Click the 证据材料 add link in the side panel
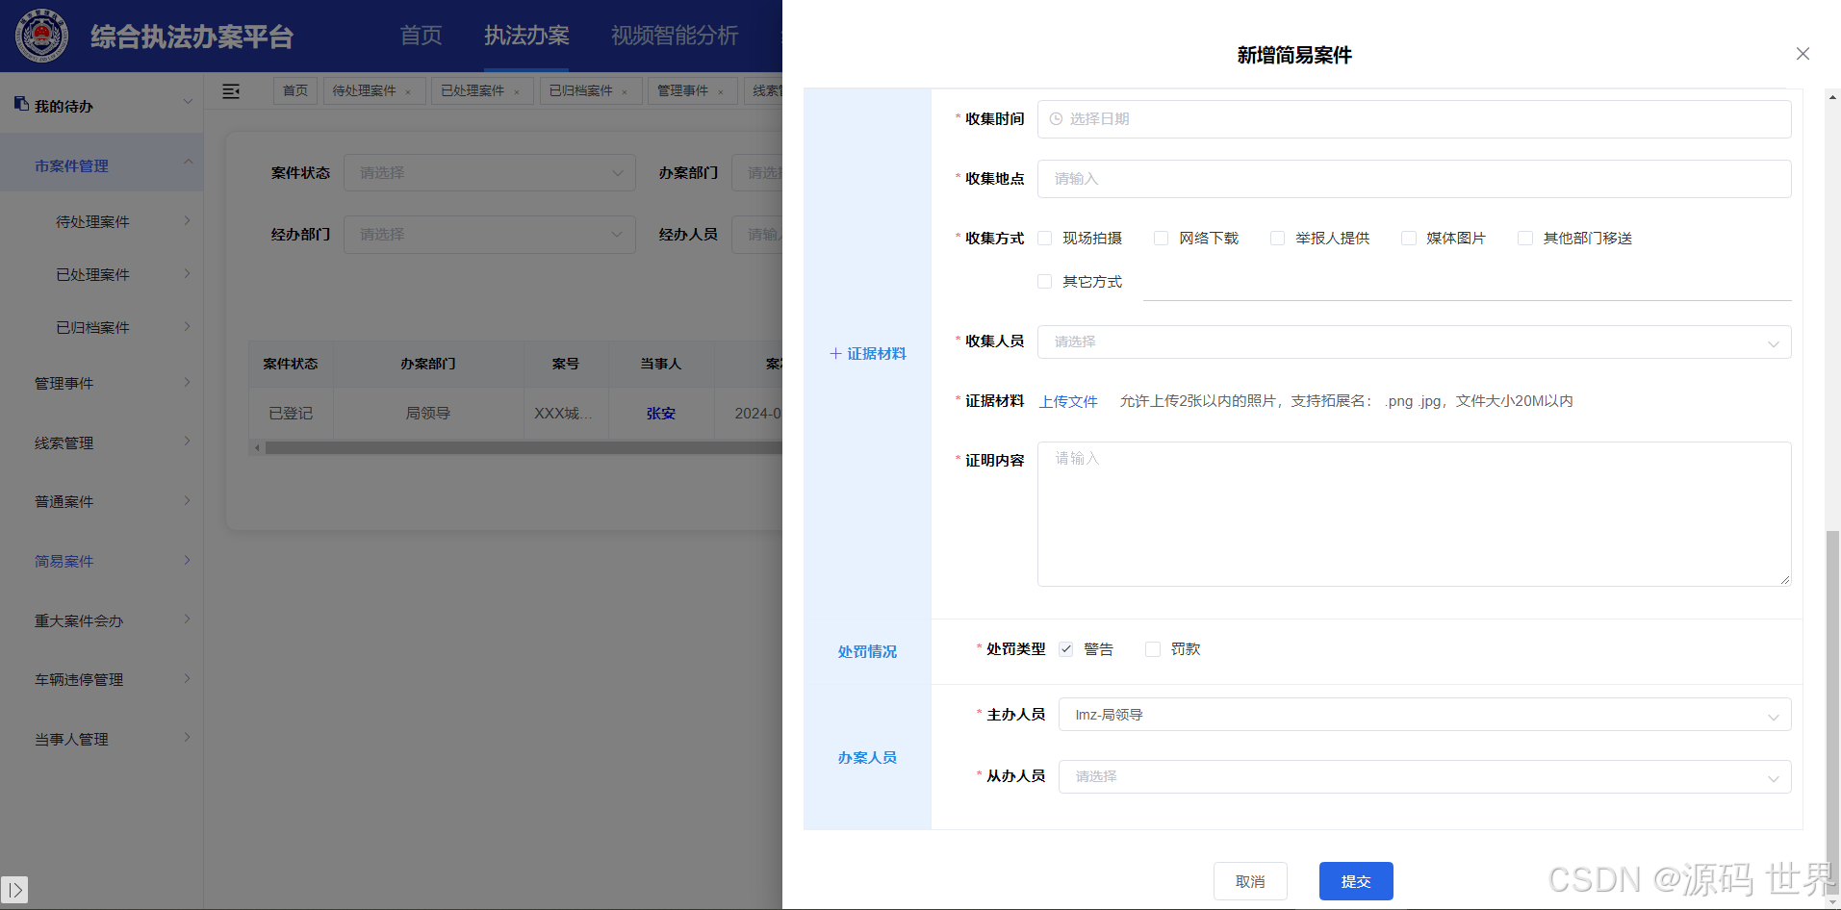1841x910 pixels. [868, 354]
